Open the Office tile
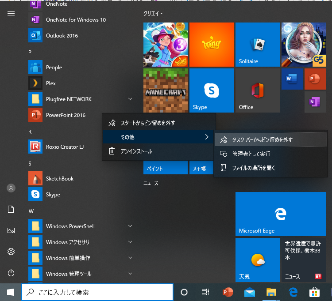The width and height of the screenshot is (332, 301). pos(258,90)
